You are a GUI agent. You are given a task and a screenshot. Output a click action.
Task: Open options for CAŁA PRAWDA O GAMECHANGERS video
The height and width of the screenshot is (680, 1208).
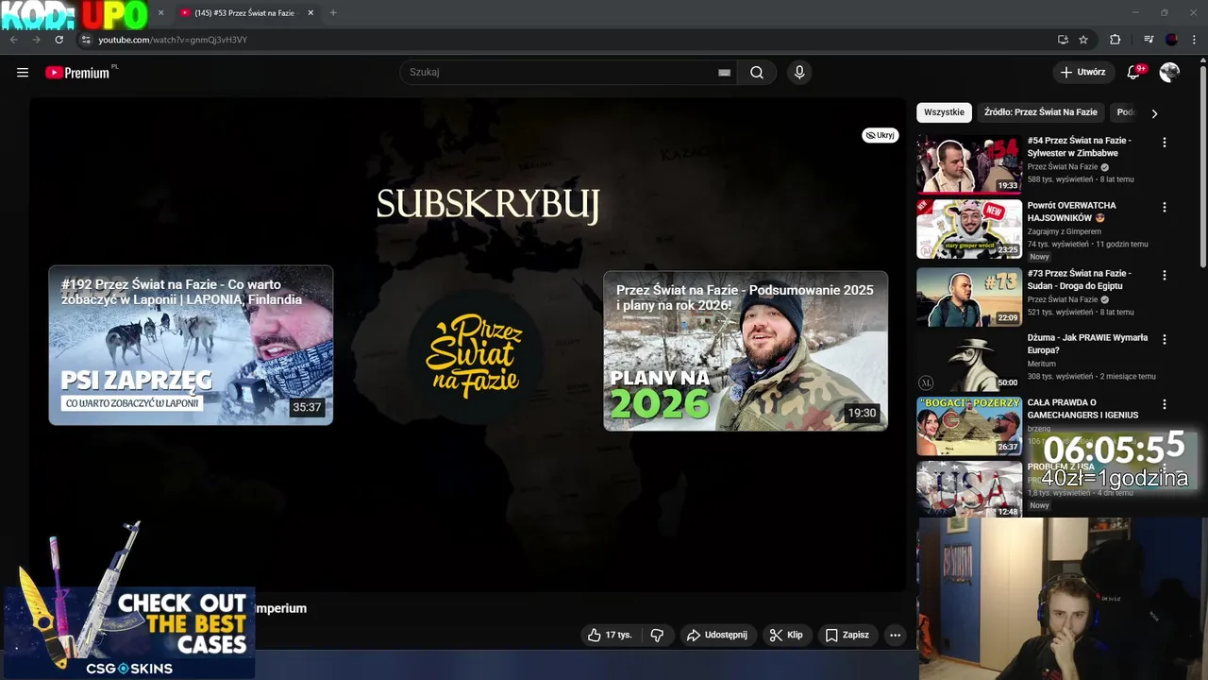1164,404
